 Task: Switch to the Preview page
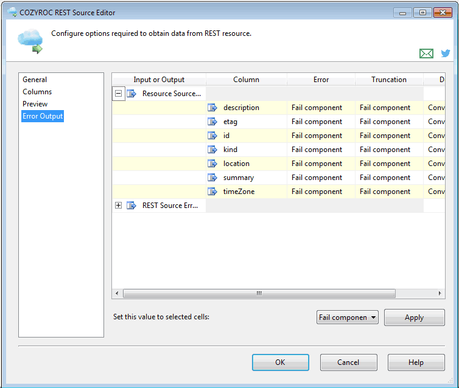(35, 104)
